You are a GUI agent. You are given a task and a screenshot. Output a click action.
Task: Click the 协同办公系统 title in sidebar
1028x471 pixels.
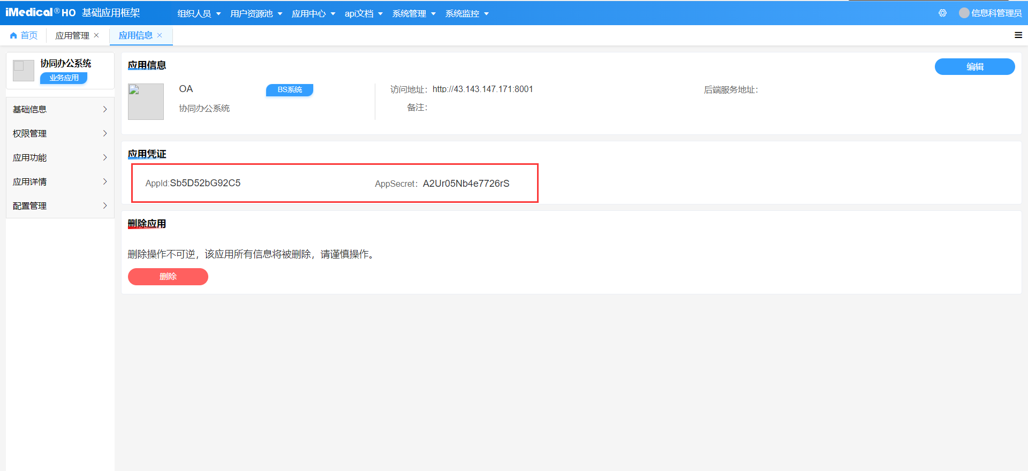click(66, 63)
